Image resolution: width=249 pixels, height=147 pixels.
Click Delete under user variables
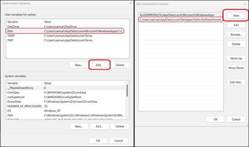120,65
